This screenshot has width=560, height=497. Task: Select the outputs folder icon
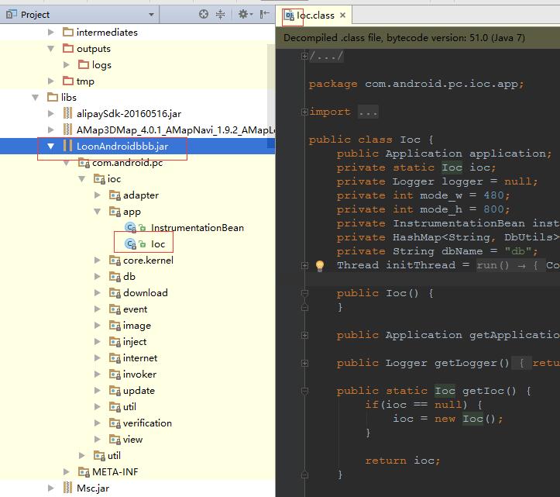(68, 48)
